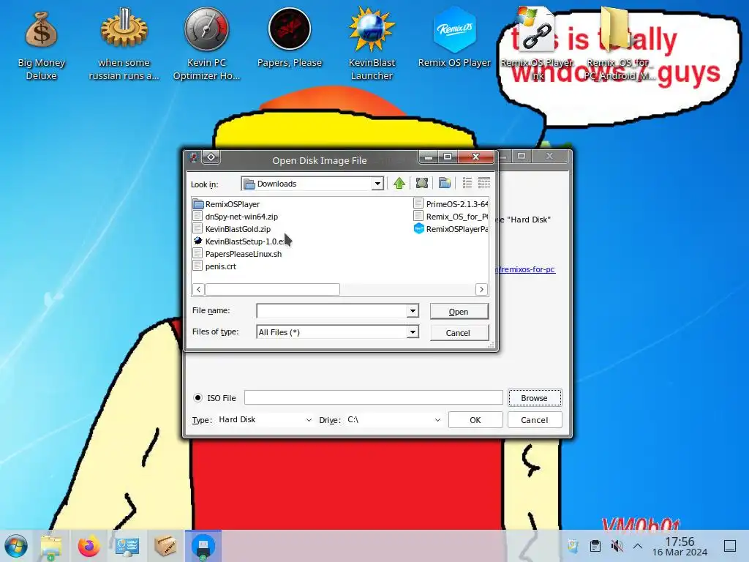
Task: Open the clock showing 17:56
Action: tap(680, 546)
